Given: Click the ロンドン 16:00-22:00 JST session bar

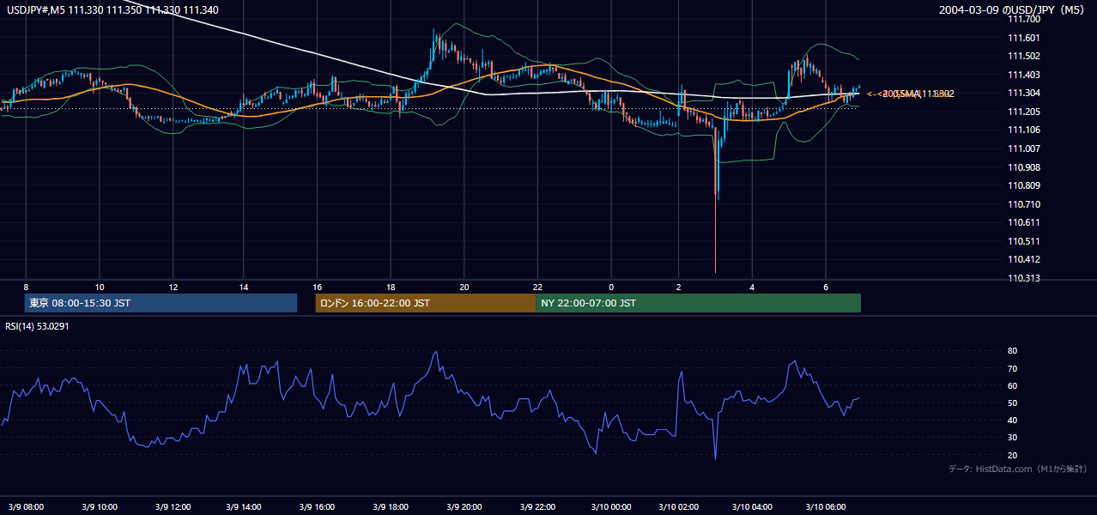Looking at the screenshot, I should coord(426,303).
